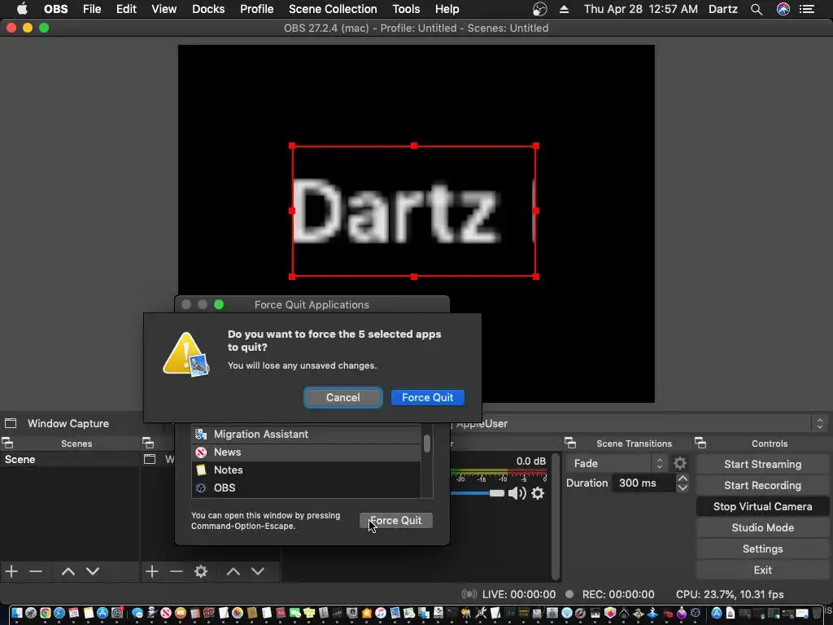Click the Force Quit list scrollbar
Viewport: 833px width, 625px height.
pos(426,444)
